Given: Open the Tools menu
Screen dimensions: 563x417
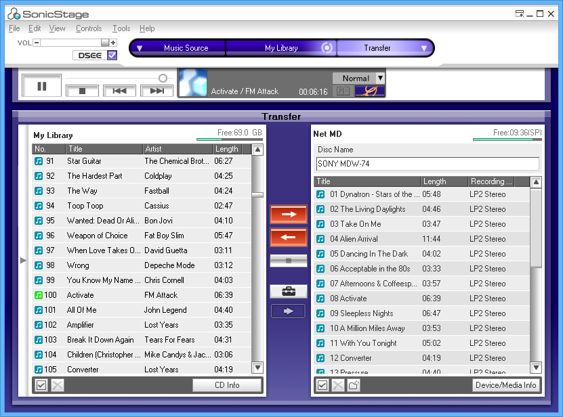Looking at the screenshot, I should coord(121,28).
